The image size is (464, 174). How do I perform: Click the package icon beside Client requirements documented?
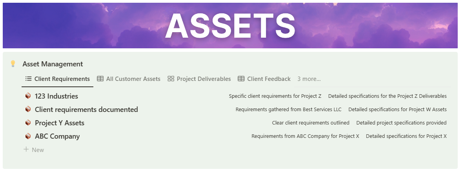(28, 110)
